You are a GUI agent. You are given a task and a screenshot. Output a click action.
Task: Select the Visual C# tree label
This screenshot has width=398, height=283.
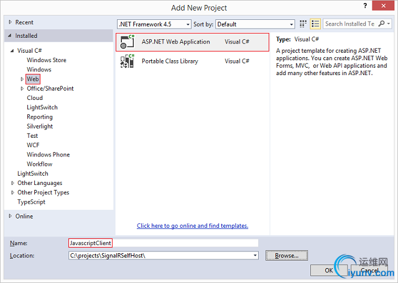[29, 51]
